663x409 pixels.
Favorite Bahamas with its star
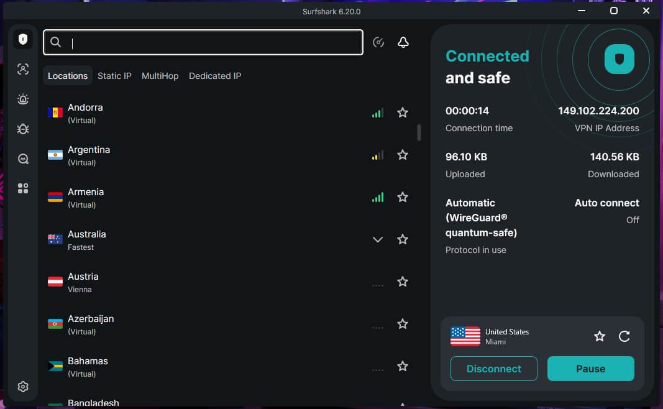pos(403,366)
